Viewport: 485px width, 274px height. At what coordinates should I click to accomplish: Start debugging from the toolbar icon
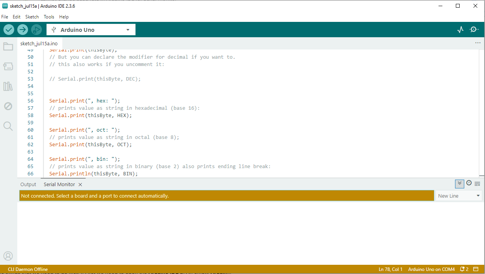click(x=36, y=30)
